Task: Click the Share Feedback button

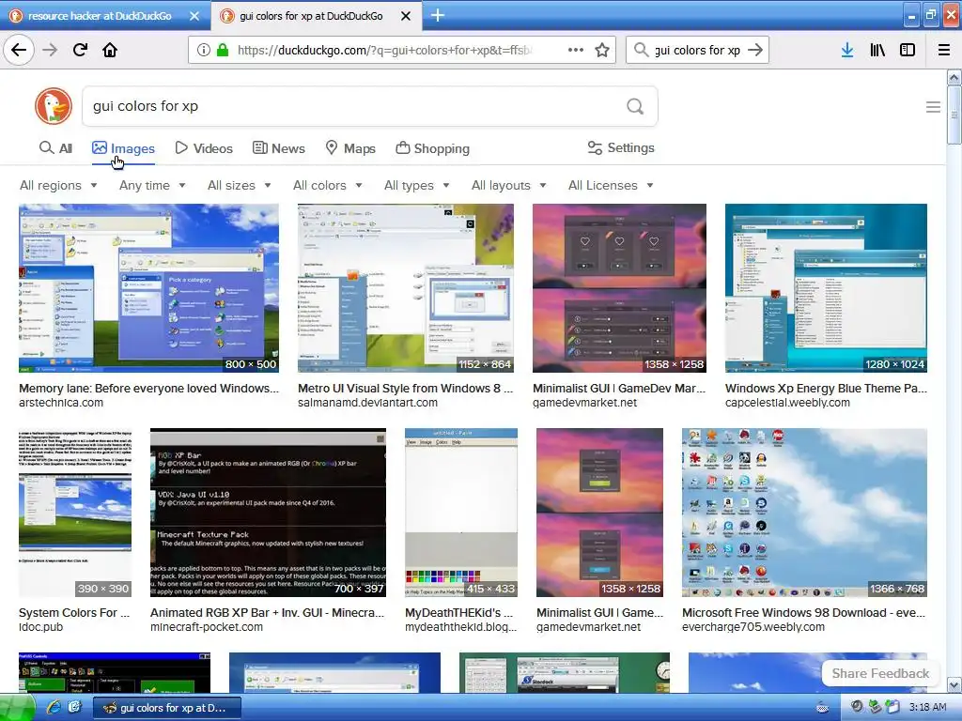Action: coord(880,673)
